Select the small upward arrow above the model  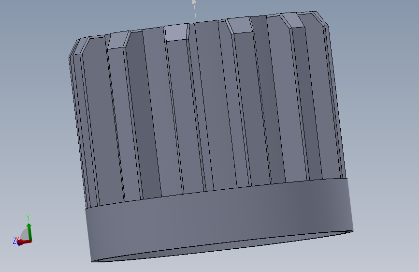coord(195,11)
